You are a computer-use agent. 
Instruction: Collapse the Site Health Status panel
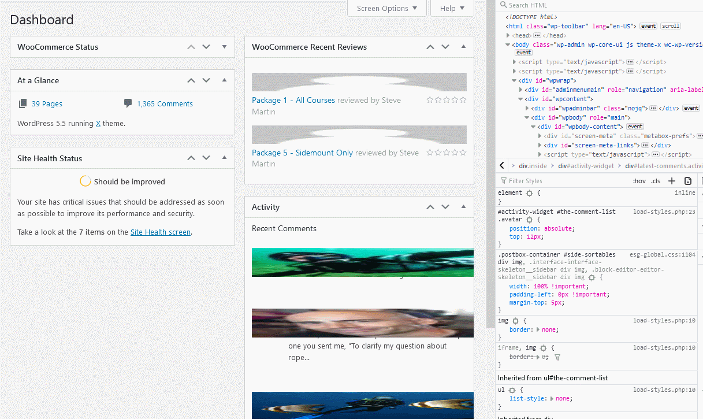click(x=225, y=158)
